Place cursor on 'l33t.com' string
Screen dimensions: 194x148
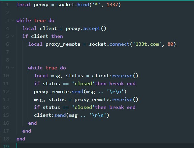(147, 44)
